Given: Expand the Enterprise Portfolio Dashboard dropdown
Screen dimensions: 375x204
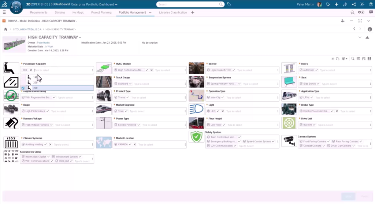Looking at the screenshot, I should [116, 4].
